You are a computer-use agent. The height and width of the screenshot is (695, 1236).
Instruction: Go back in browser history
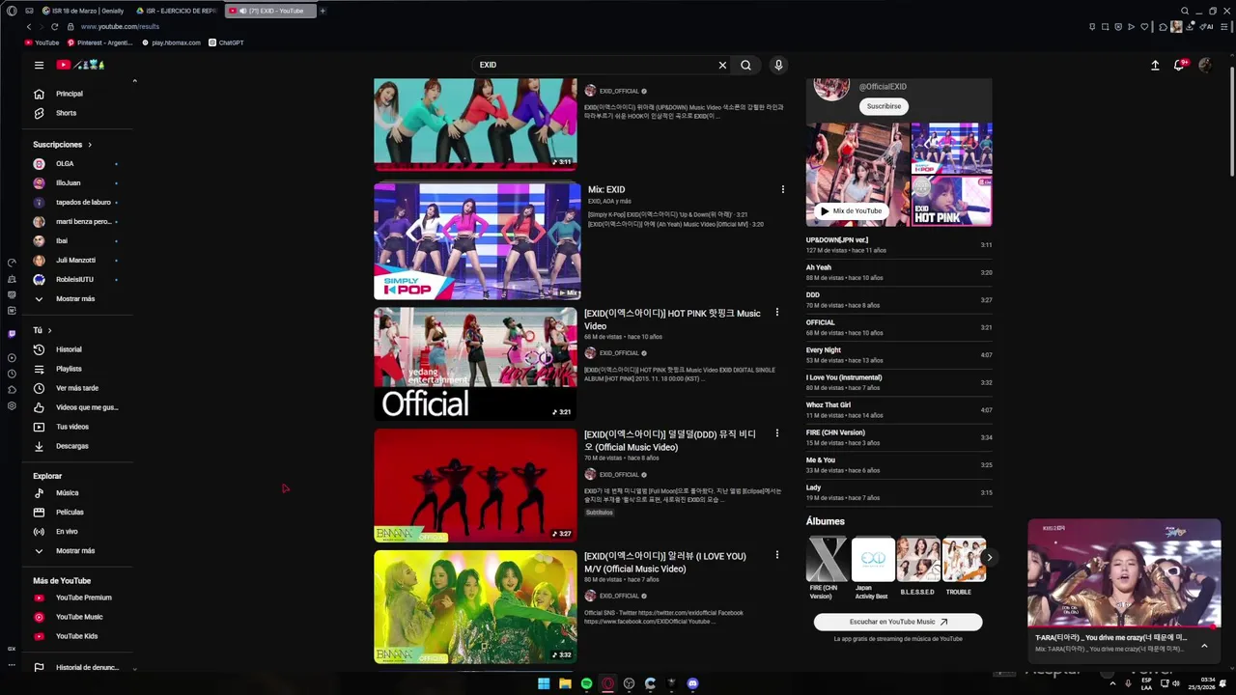[28, 27]
